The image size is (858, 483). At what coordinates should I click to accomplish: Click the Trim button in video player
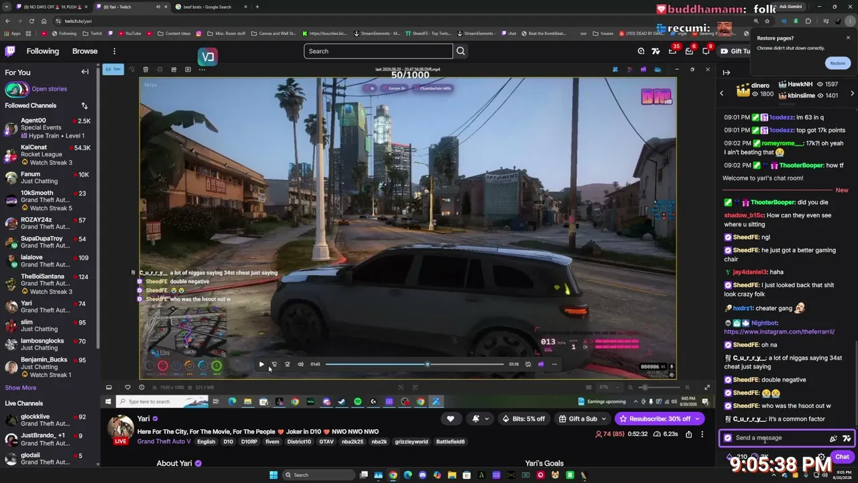[x=113, y=69]
